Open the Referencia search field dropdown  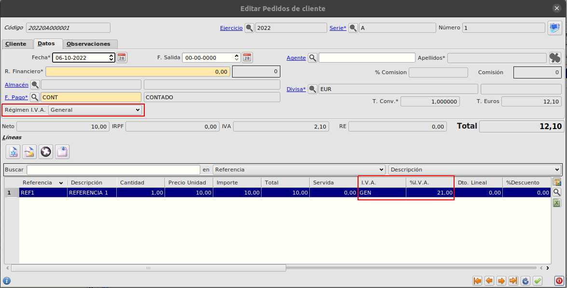click(x=299, y=170)
